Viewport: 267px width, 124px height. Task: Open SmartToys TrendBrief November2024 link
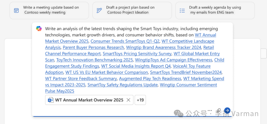pos(186,72)
